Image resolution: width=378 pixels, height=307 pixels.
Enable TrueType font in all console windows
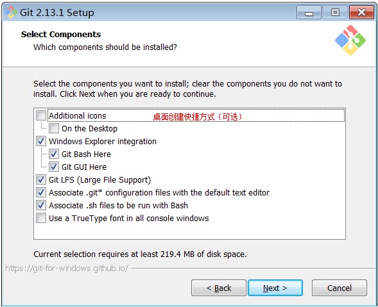click(41, 218)
